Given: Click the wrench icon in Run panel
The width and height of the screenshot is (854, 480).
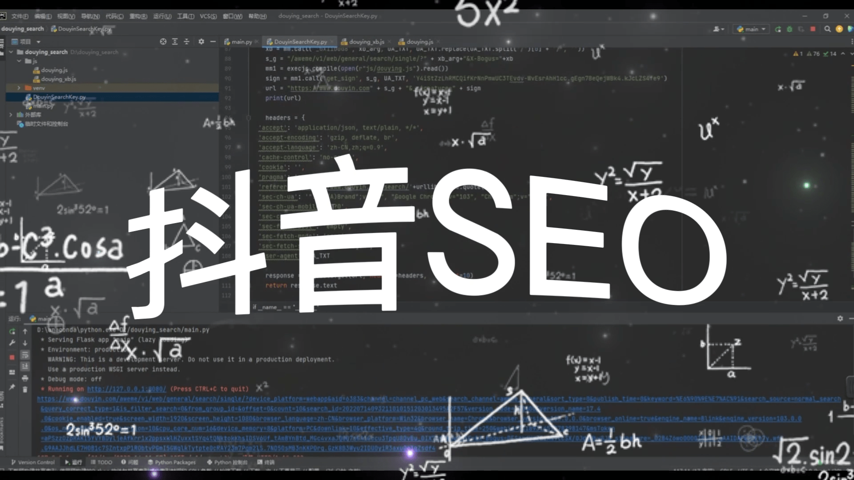Looking at the screenshot, I should tap(12, 343).
